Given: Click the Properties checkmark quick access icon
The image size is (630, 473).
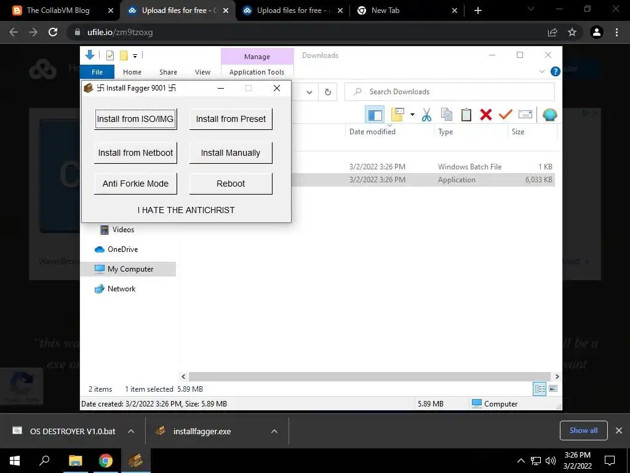Looking at the screenshot, I should point(110,55).
